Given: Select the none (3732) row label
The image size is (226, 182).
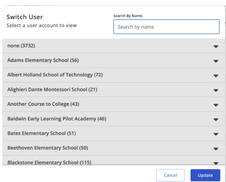Looking at the screenshot, I should (21, 46).
